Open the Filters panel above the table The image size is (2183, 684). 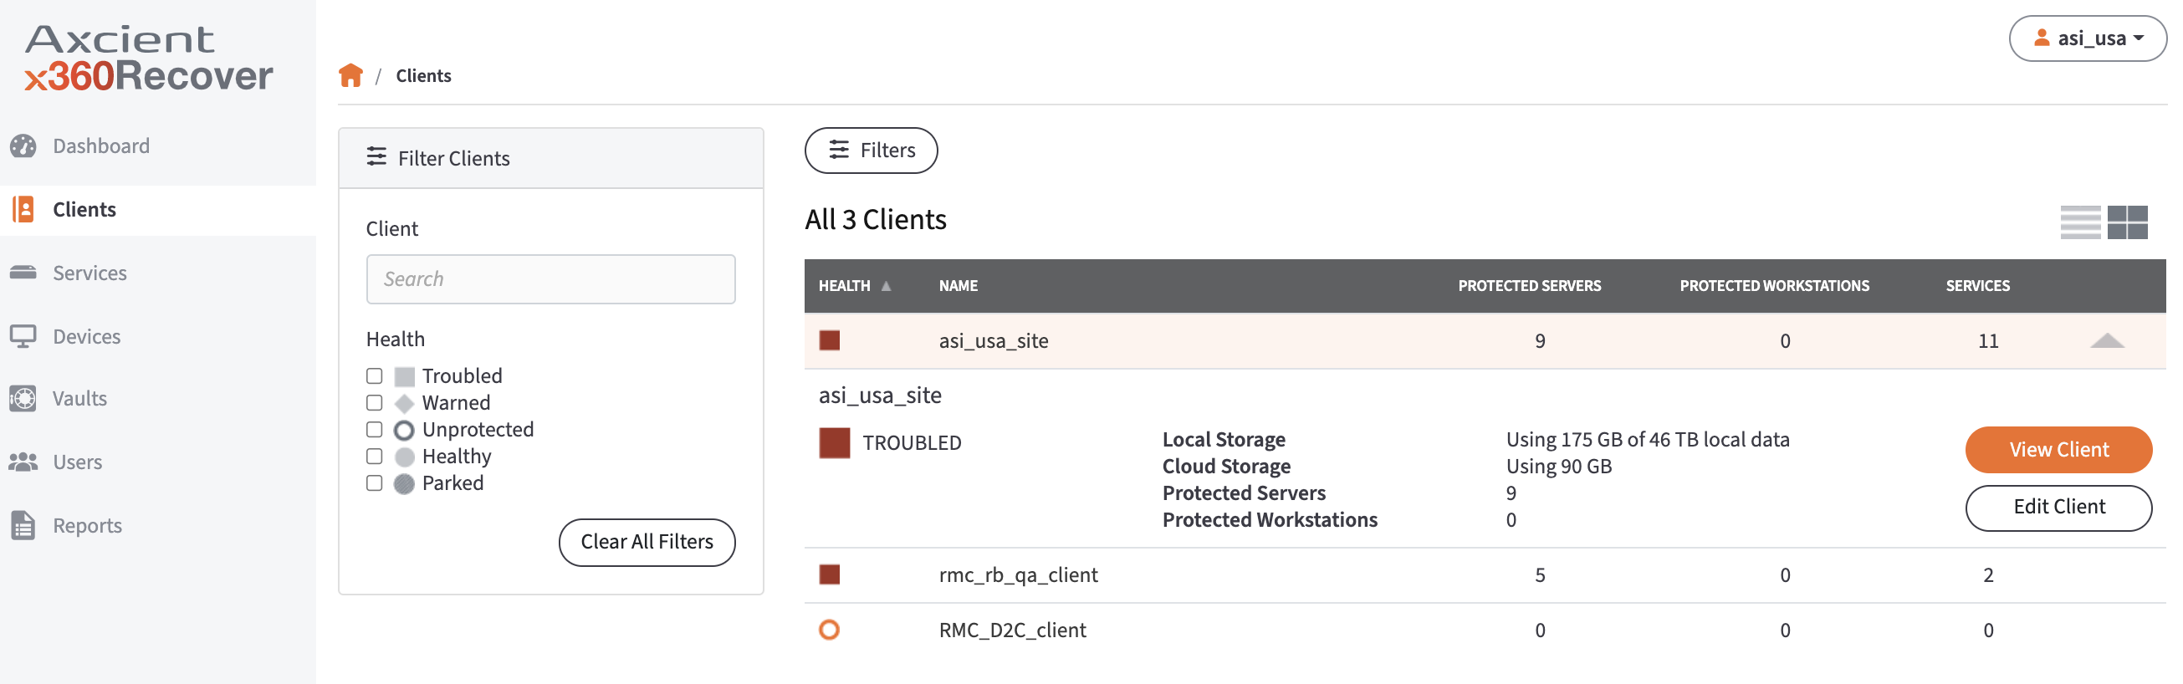click(x=871, y=150)
